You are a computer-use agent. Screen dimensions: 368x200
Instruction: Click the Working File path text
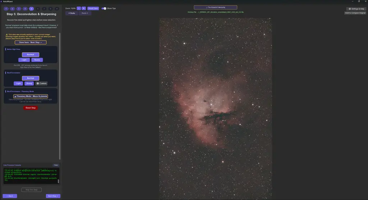pyautogui.click(x=216, y=12)
